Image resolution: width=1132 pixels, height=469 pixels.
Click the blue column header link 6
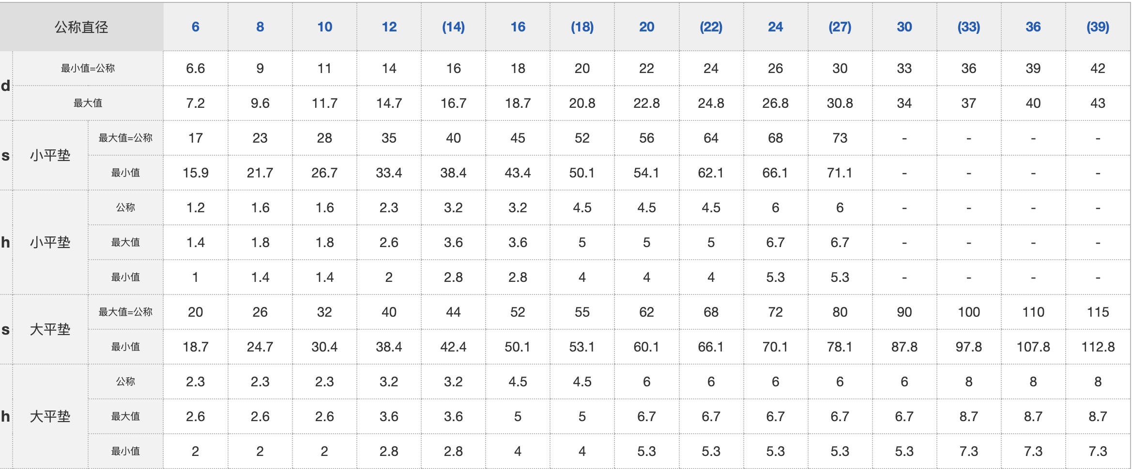click(196, 27)
